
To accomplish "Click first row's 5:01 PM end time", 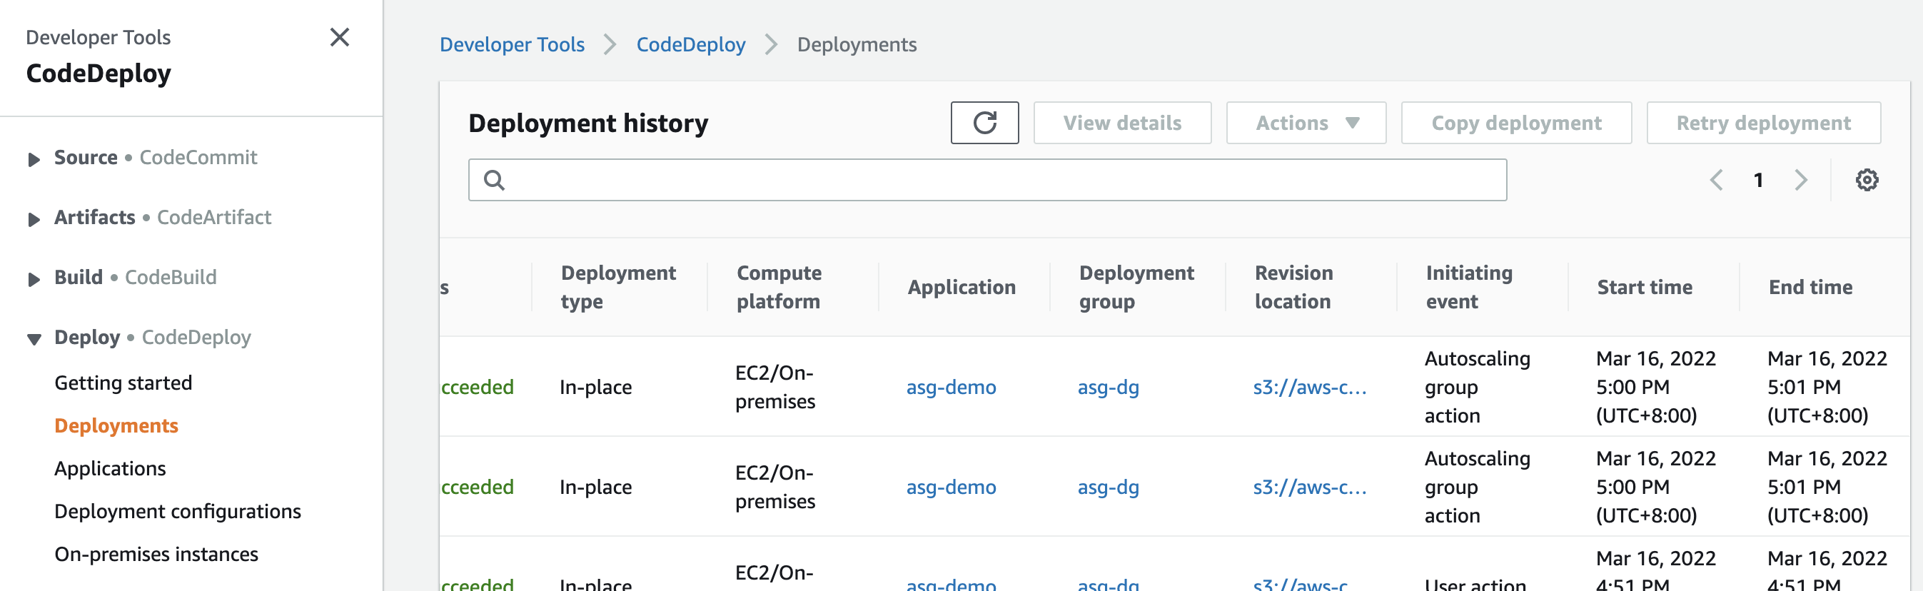I will click(1827, 387).
